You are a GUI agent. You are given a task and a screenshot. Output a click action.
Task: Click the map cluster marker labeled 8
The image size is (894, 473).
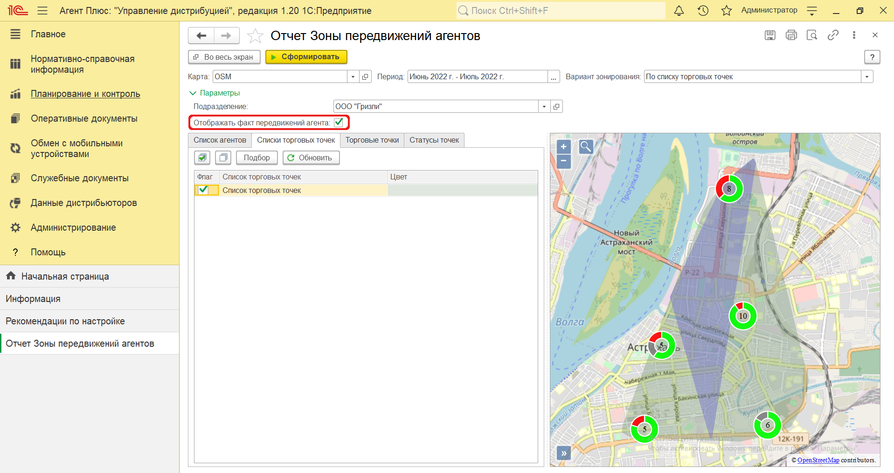(729, 189)
